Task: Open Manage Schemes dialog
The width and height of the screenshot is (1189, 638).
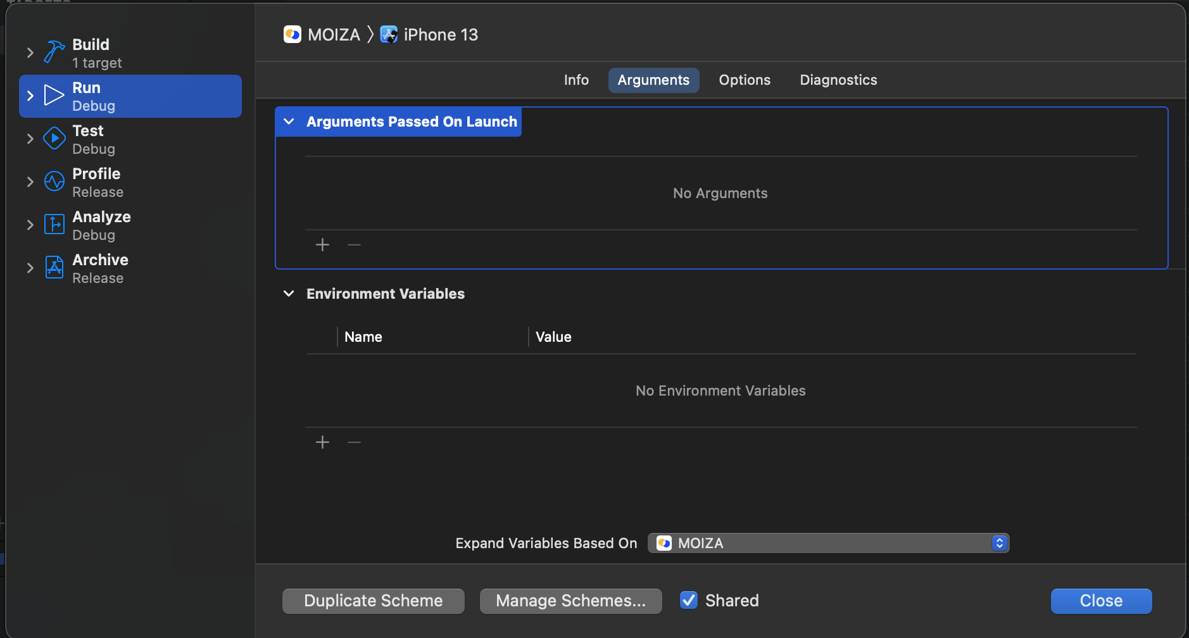Action: pos(571,601)
